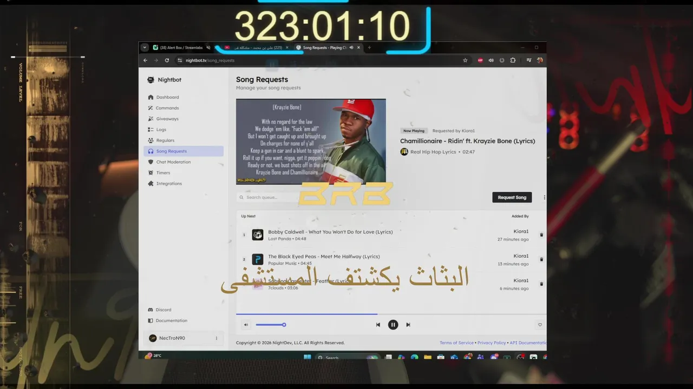Click the heart favorite icon in player

coord(540,325)
